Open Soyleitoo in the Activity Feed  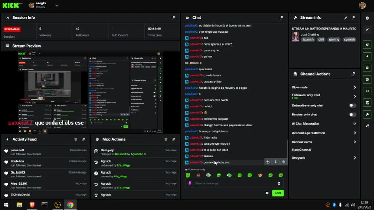[17, 161]
